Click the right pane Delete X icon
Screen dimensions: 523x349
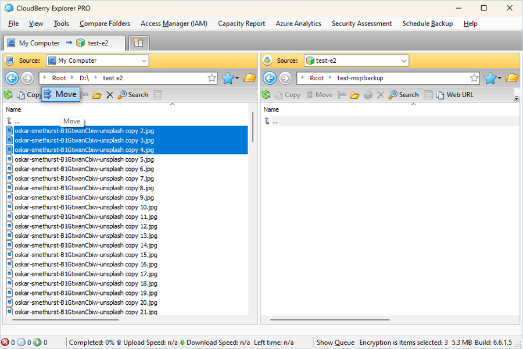point(380,95)
